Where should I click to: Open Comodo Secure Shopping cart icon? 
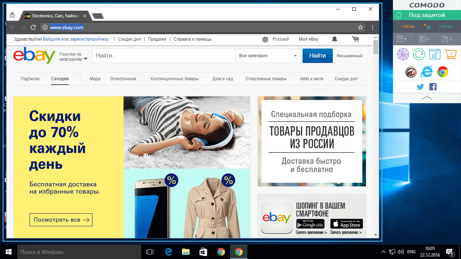pos(451,54)
